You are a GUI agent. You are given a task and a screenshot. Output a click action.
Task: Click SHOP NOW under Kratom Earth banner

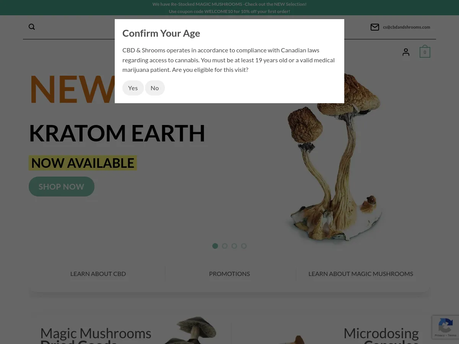[x=61, y=187]
